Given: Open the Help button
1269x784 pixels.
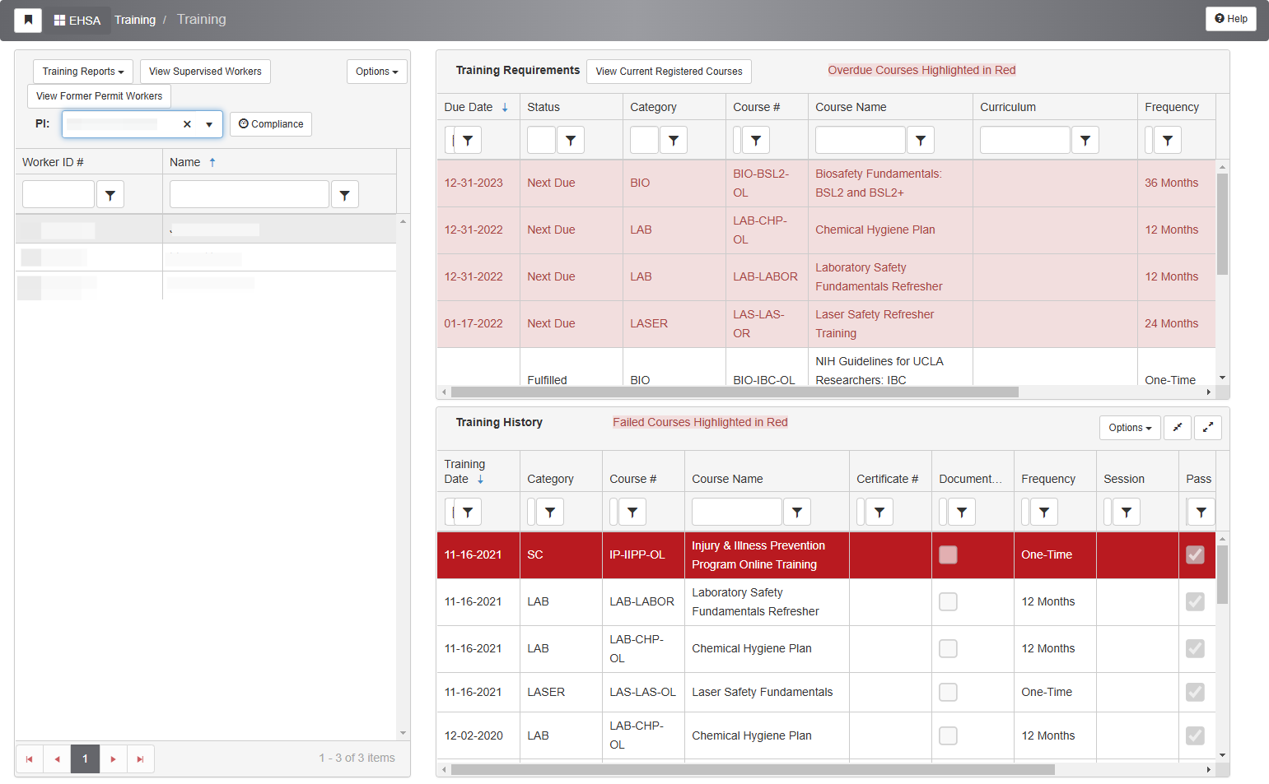Looking at the screenshot, I should pos(1231,19).
